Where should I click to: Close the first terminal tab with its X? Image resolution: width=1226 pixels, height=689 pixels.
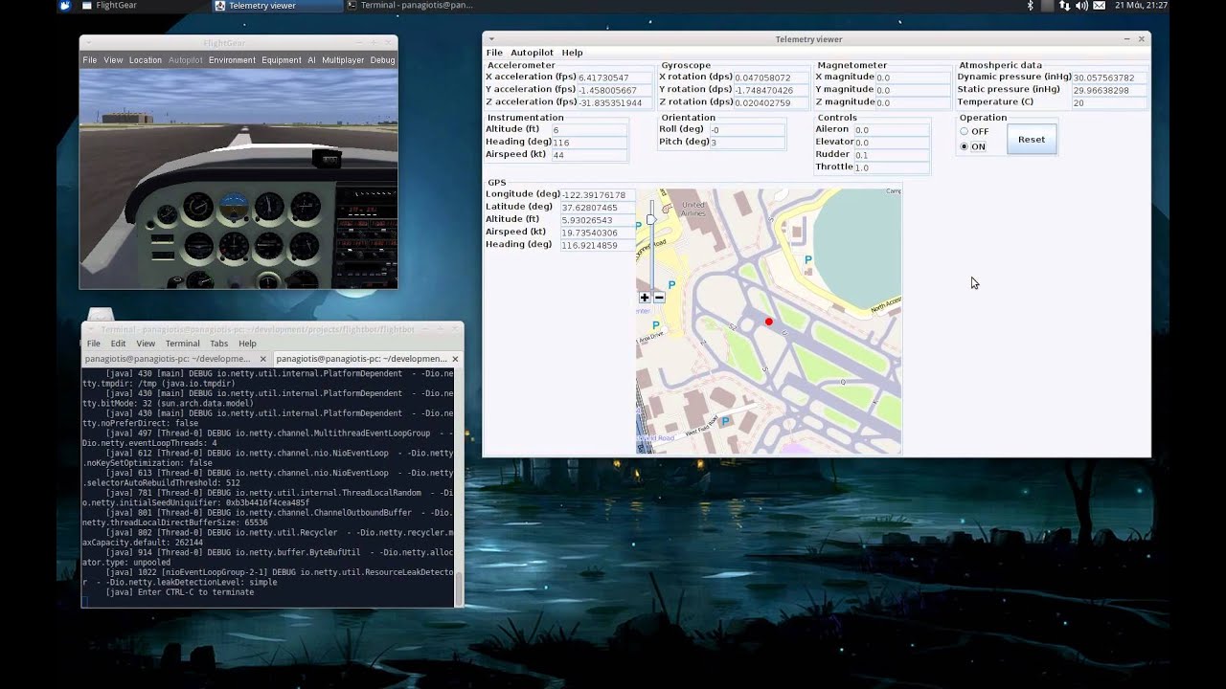pyautogui.click(x=262, y=359)
